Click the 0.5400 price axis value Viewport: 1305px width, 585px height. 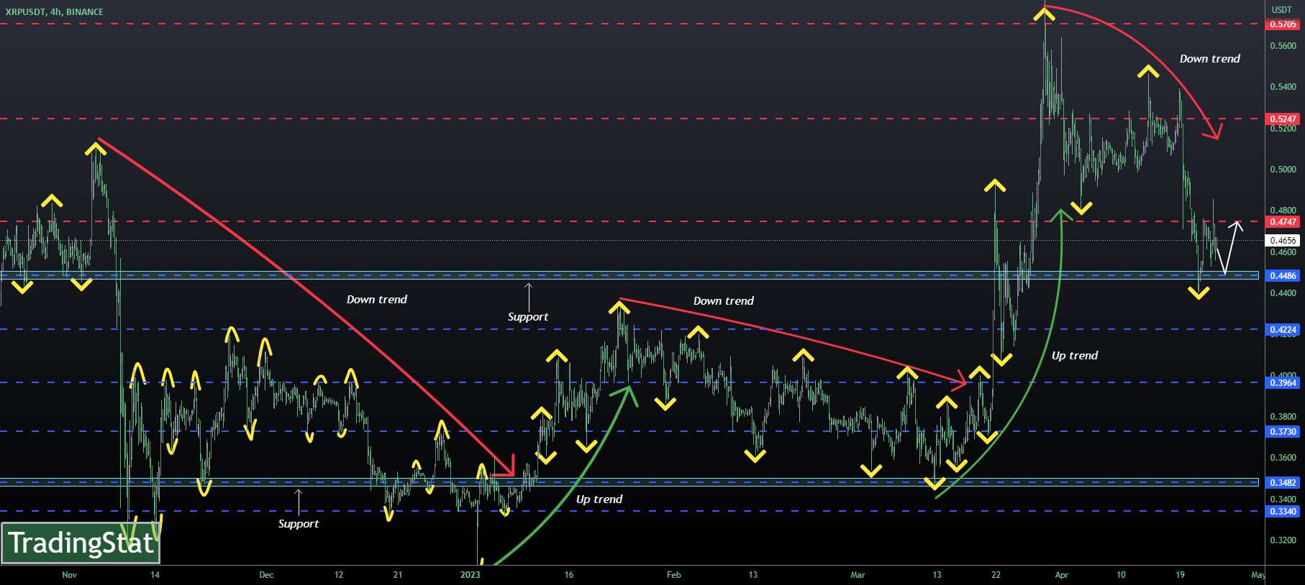click(1283, 87)
